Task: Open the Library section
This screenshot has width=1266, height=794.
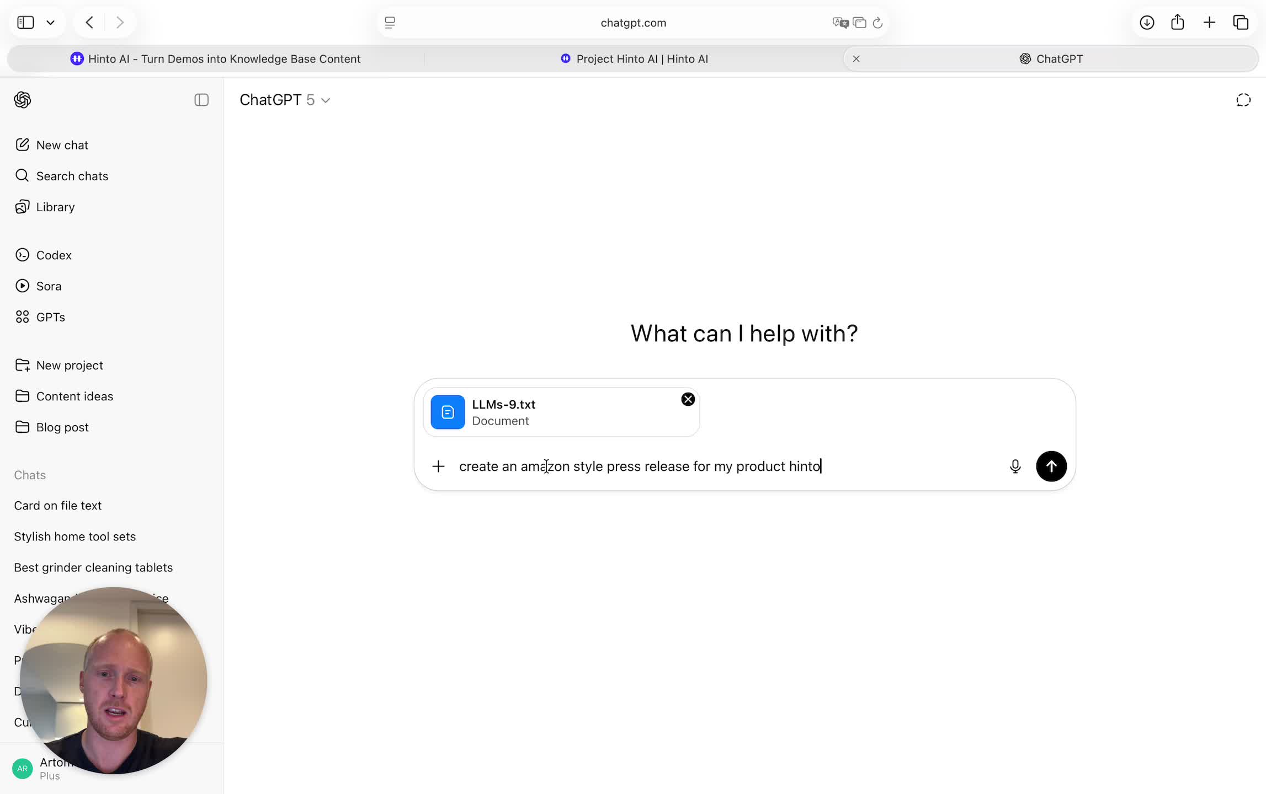Action: tap(55, 207)
